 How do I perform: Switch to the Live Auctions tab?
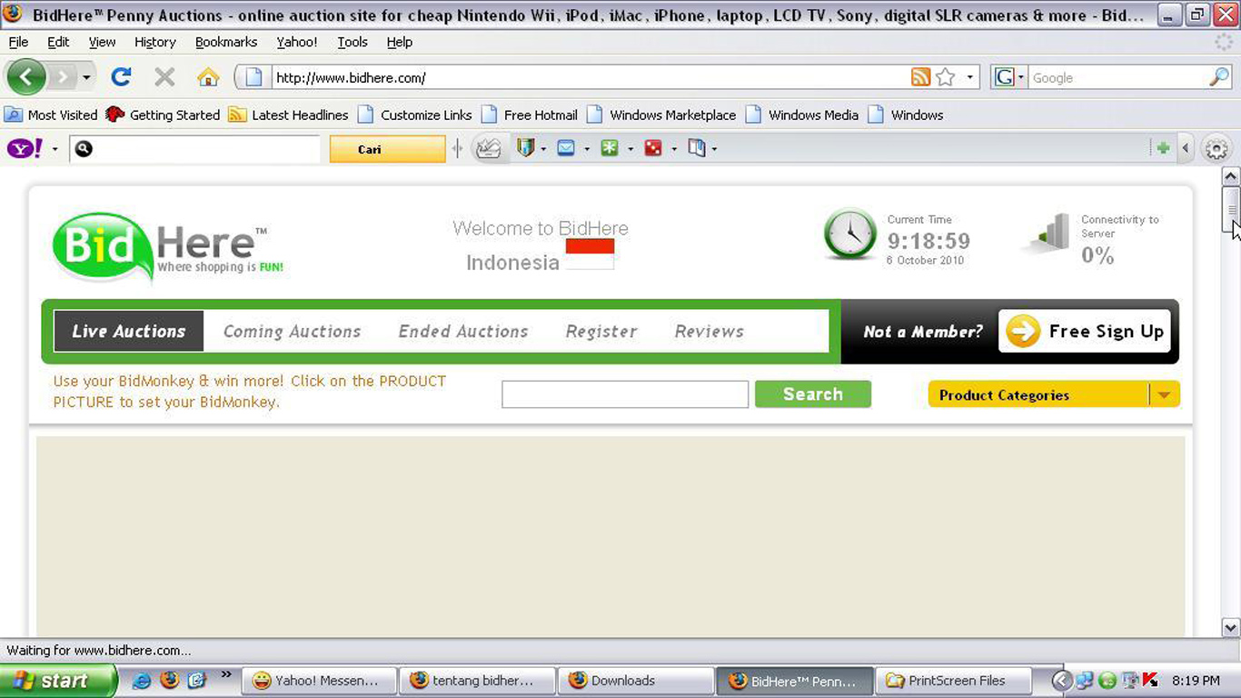click(129, 332)
